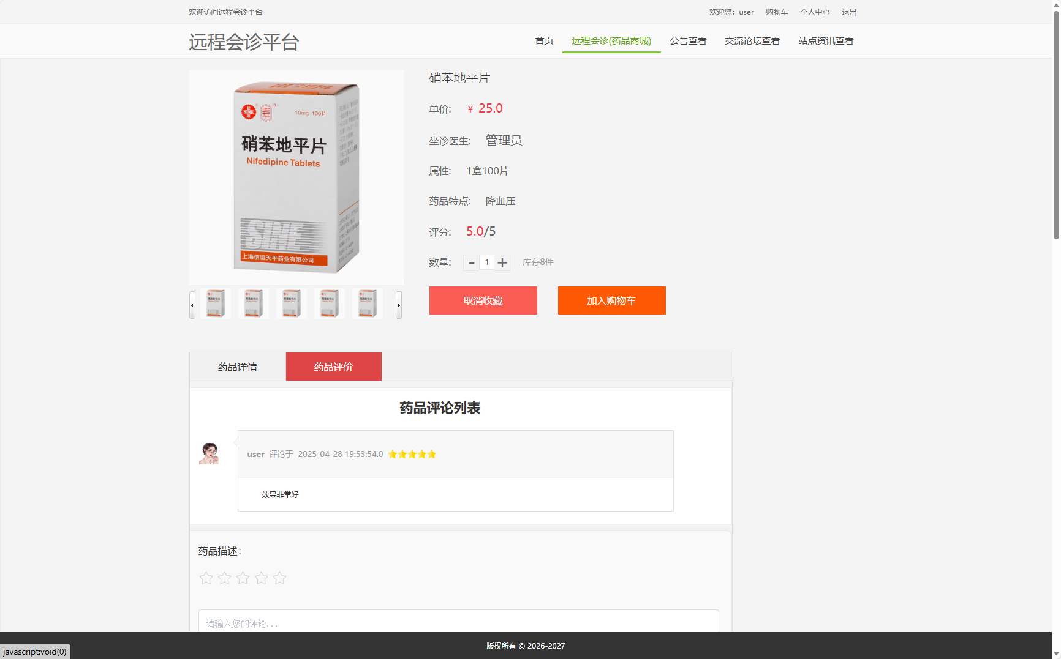Click the user avatar next to the comment
This screenshot has height=659, width=1061.
pyautogui.click(x=209, y=453)
